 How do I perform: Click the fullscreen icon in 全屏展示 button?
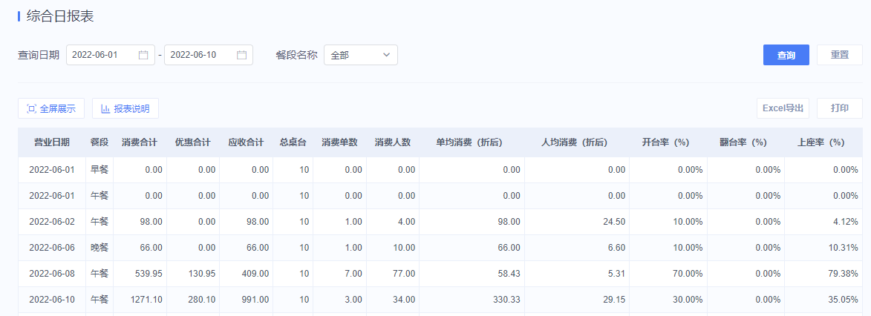point(32,109)
